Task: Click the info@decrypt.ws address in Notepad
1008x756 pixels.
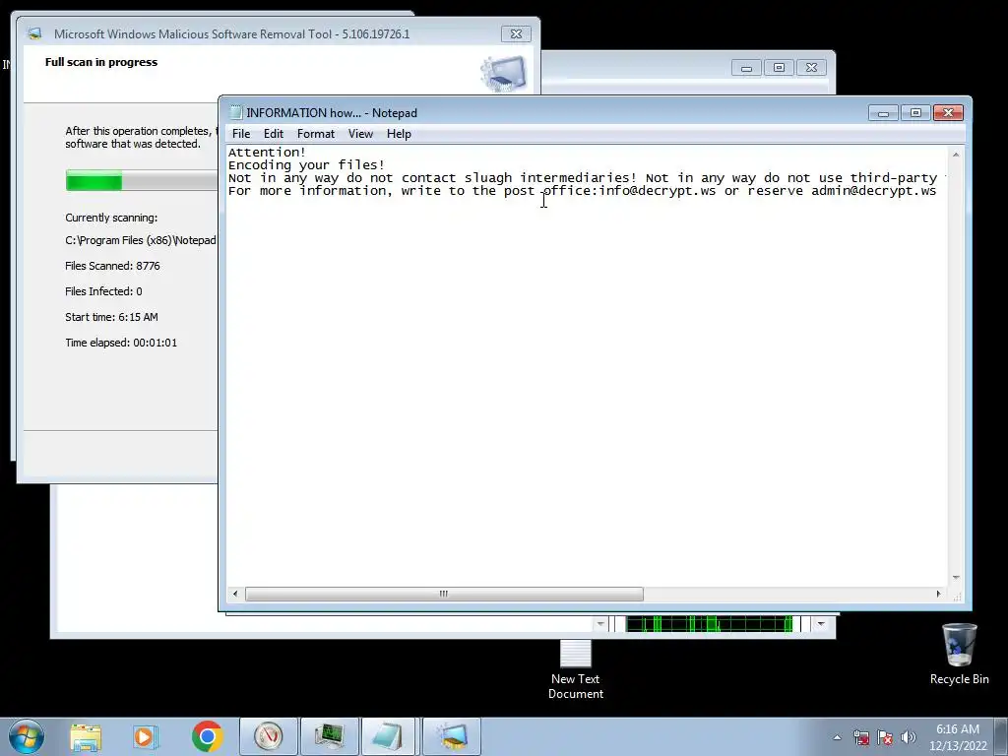Action: click(657, 191)
